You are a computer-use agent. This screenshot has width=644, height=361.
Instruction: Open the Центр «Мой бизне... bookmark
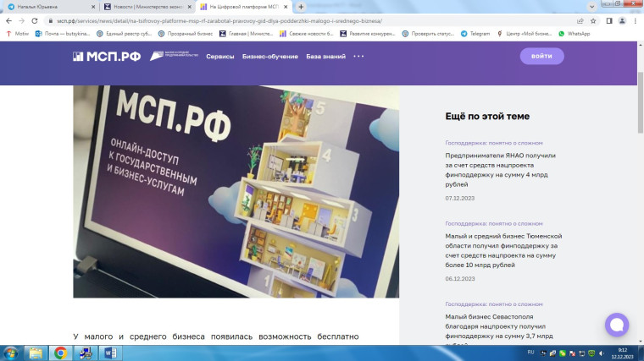[524, 34]
